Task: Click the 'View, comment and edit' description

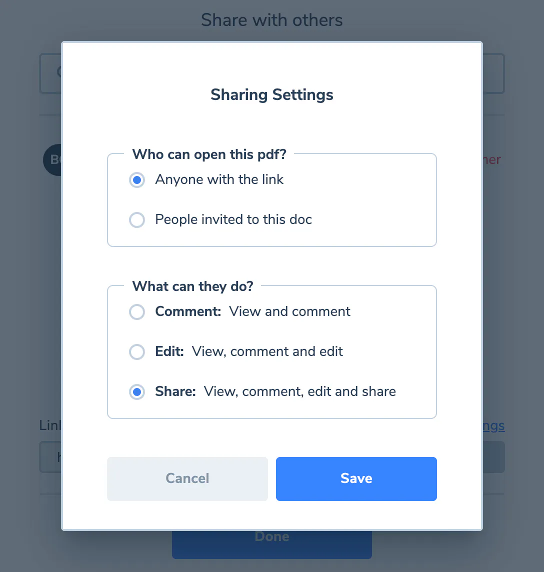Action: (267, 351)
